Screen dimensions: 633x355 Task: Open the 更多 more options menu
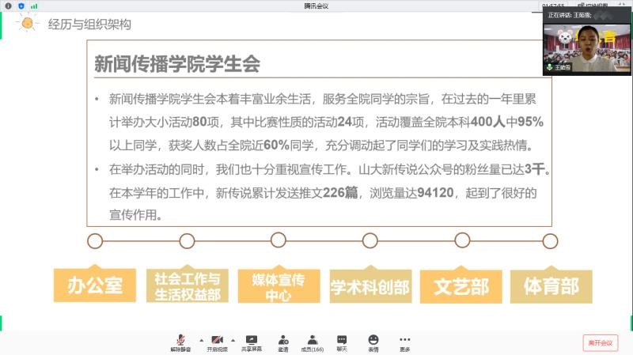pyautogui.click(x=404, y=342)
